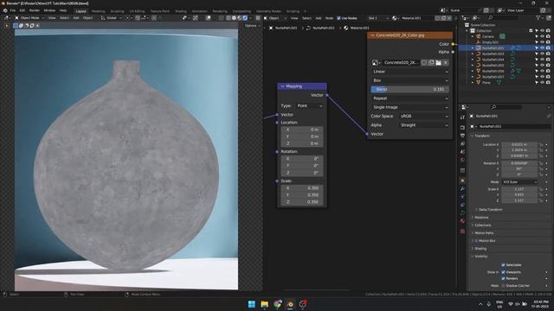Open File Explorer from the taskbar
Screen dimensions: 554x311
264,304
